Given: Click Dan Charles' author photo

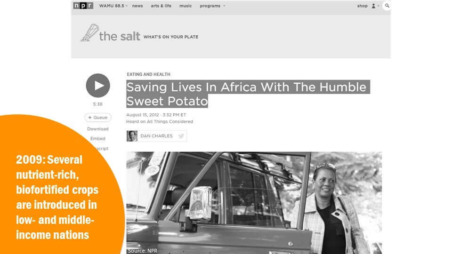Looking at the screenshot, I should tap(132, 136).
